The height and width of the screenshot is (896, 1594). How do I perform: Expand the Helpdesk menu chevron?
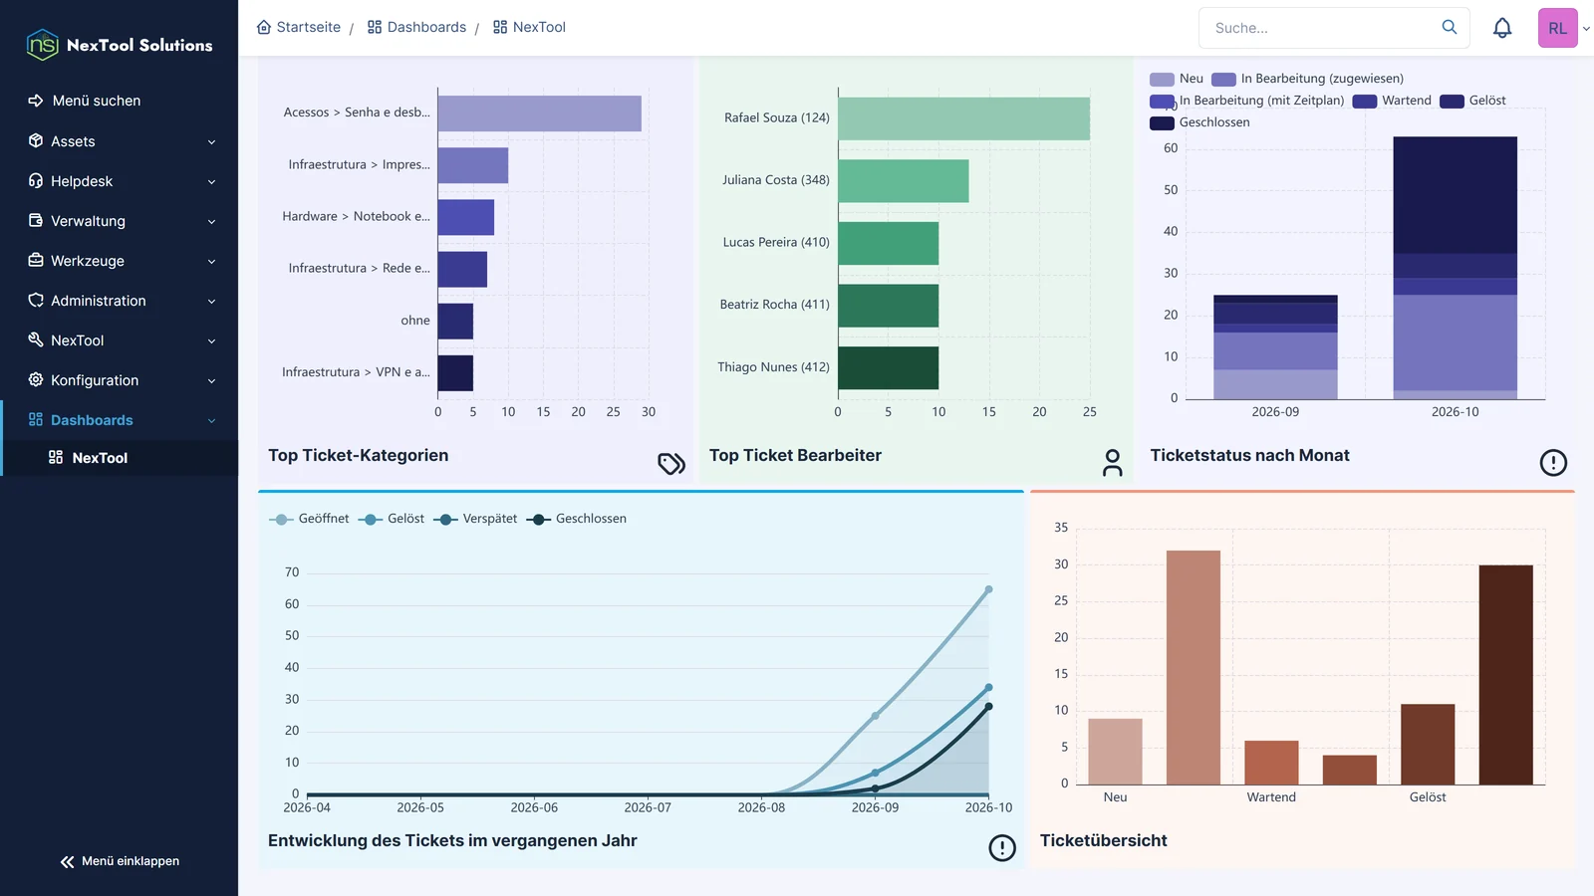click(x=211, y=182)
